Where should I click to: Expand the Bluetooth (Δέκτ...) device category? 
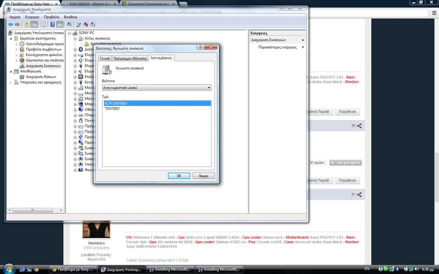(x=75, y=49)
